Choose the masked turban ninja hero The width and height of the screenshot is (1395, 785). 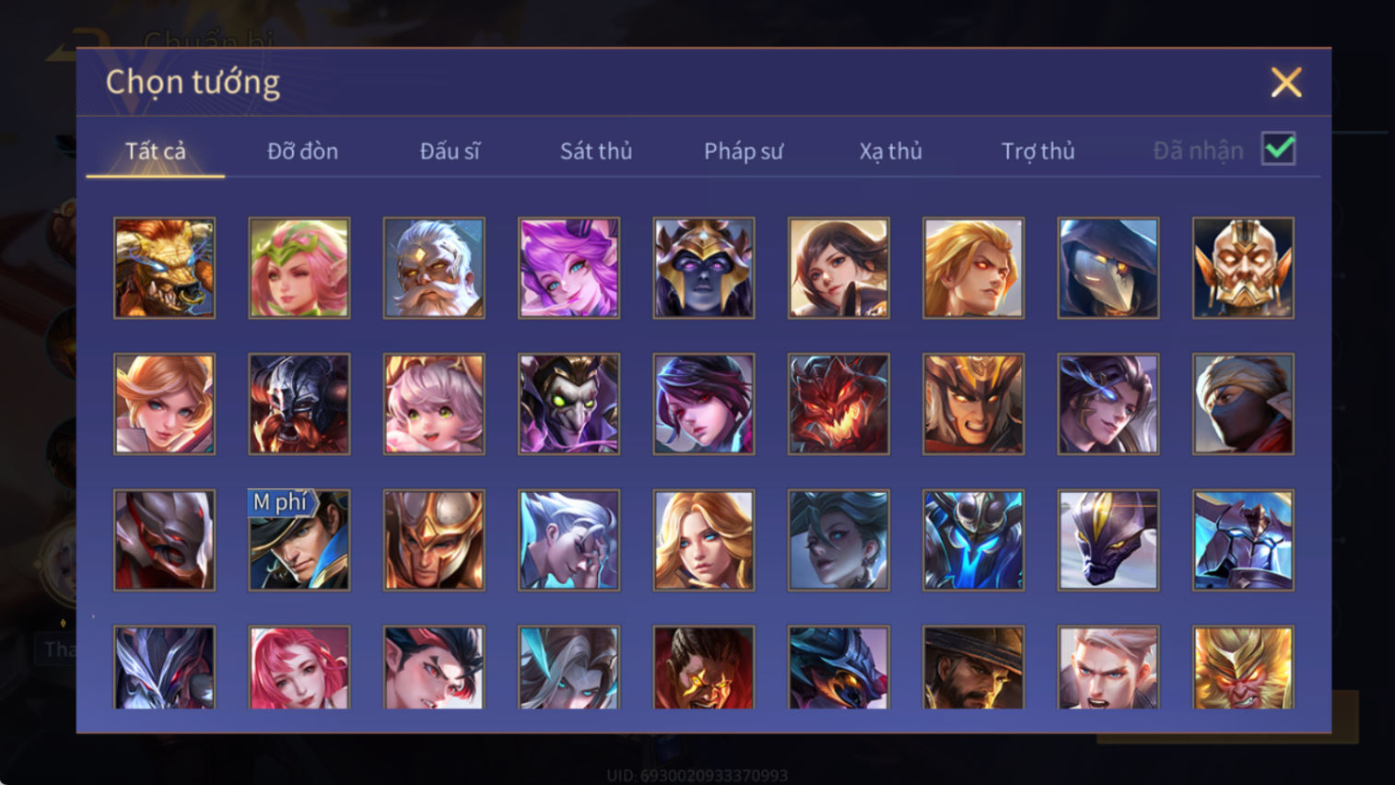[1243, 404]
